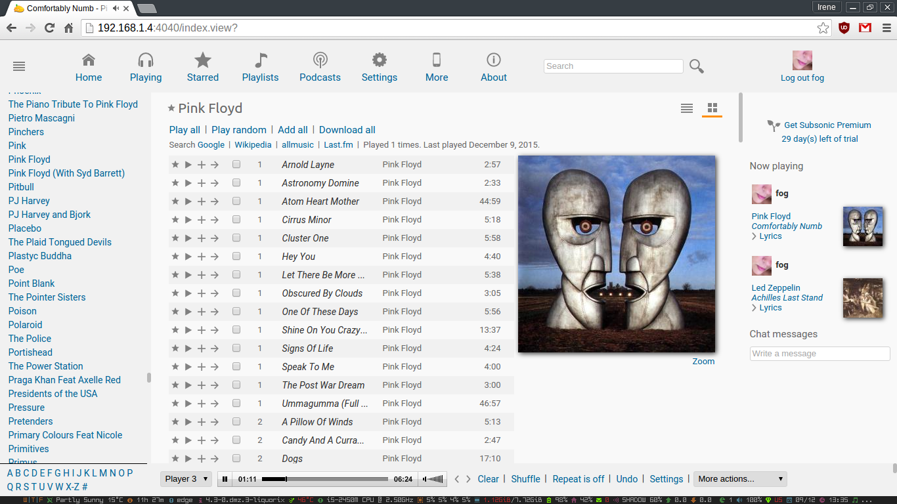
Task: Click the Play random link
Action: (x=239, y=130)
